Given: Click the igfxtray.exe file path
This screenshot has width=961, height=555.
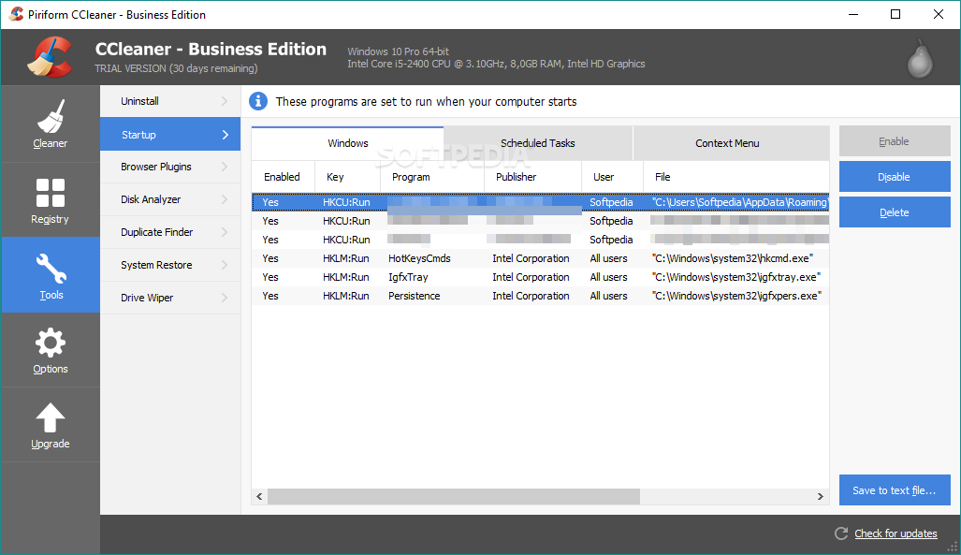Looking at the screenshot, I should (x=736, y=277).
